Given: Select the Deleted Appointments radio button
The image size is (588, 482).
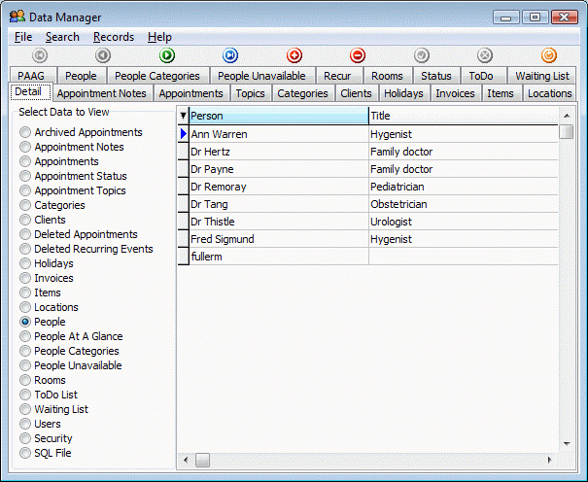Looking at the screenshot, I should coord(25,234).
